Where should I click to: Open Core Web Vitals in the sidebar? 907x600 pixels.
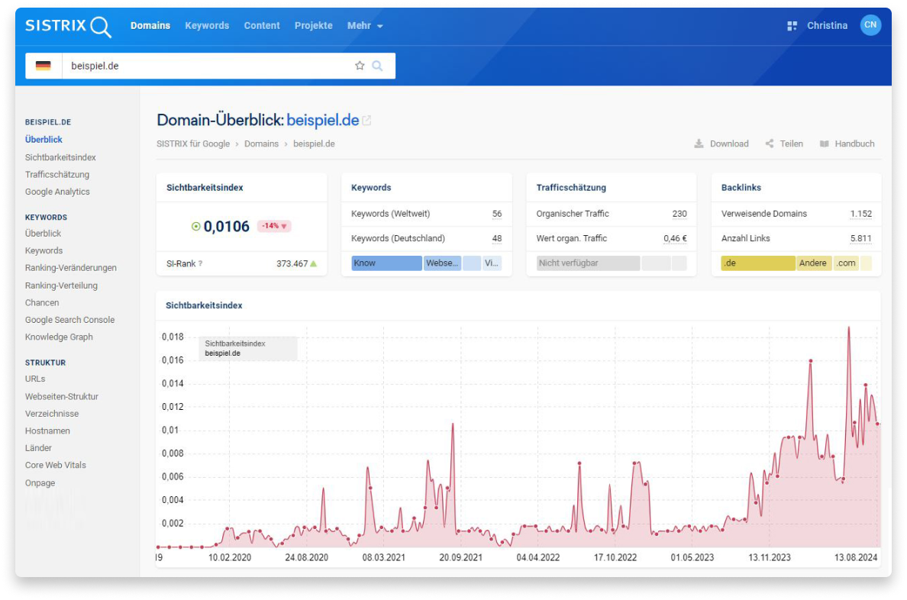click(55, 466)
